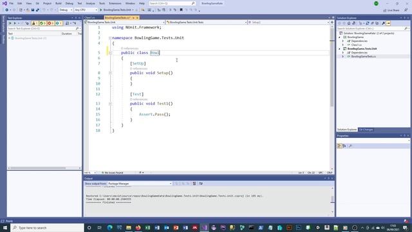Viewport: 412px width, 232px height.
Task: Open the Debug configuration dropdown
Action: [66, 10]
